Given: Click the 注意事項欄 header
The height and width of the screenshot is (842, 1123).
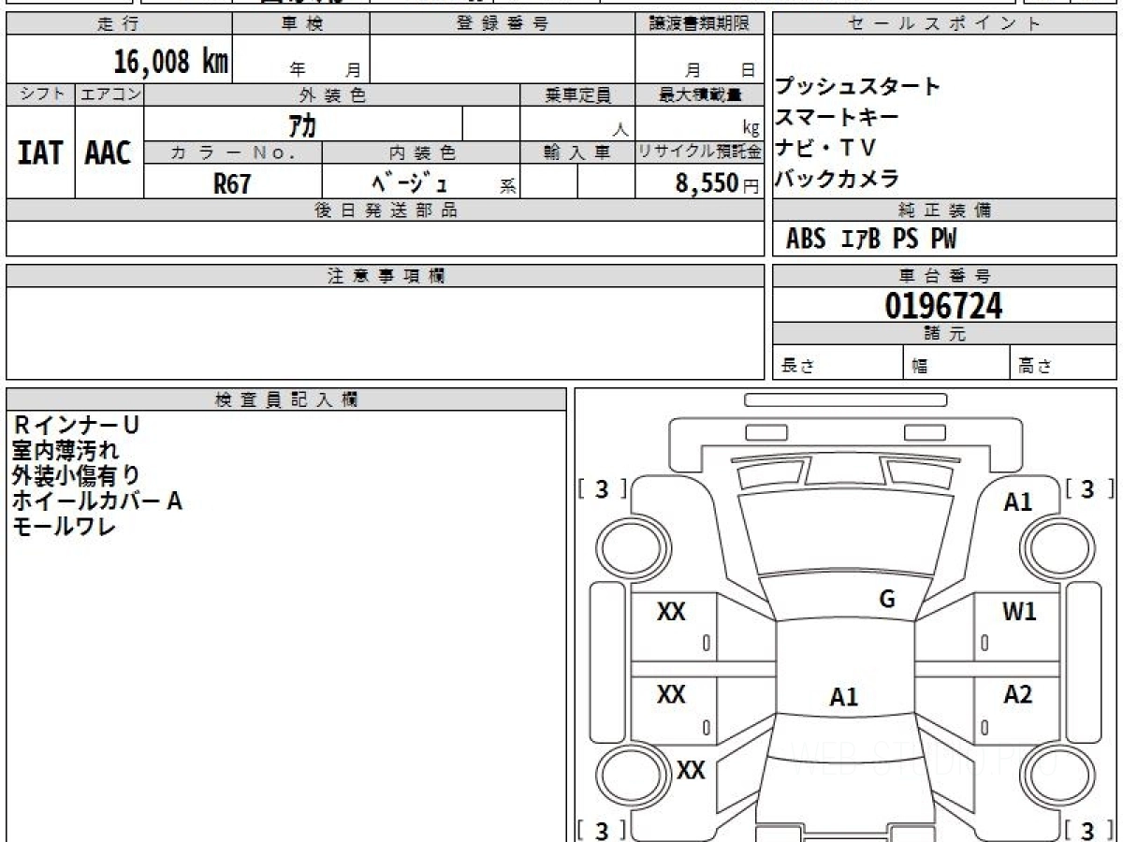Looking at the screenshot, I should click(386, 276).
